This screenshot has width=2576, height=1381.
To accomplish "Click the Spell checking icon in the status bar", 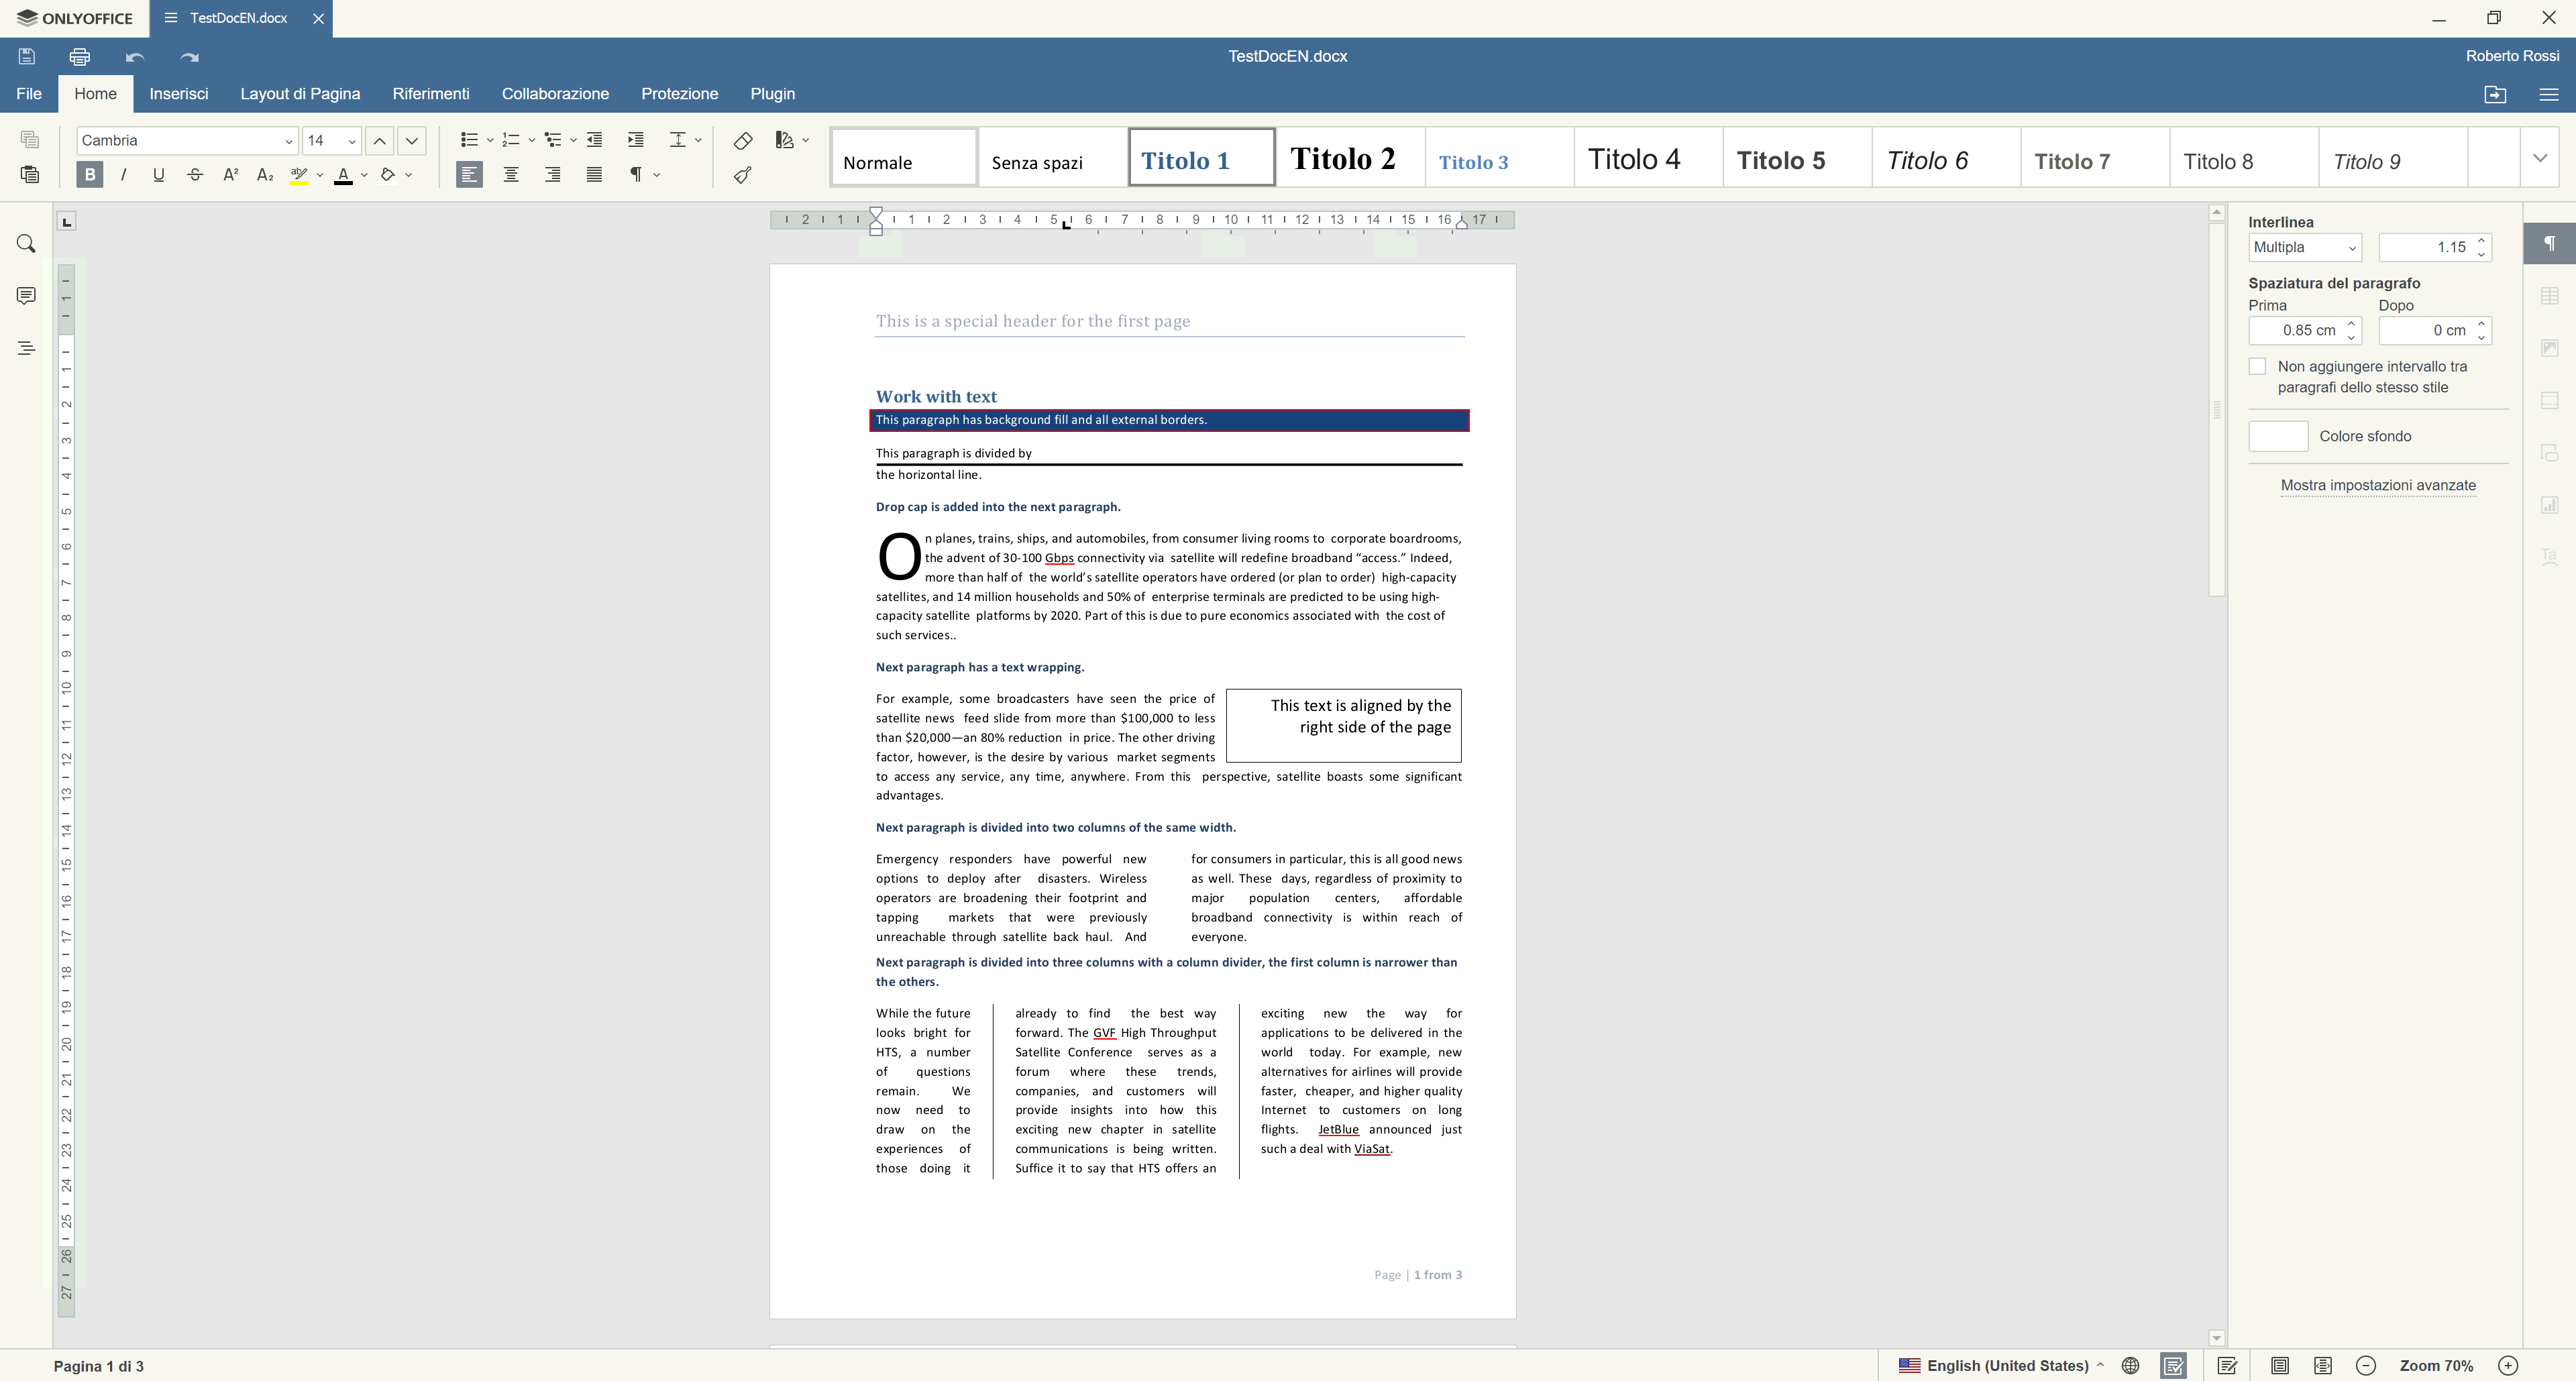I will tap(2172, 1365).
